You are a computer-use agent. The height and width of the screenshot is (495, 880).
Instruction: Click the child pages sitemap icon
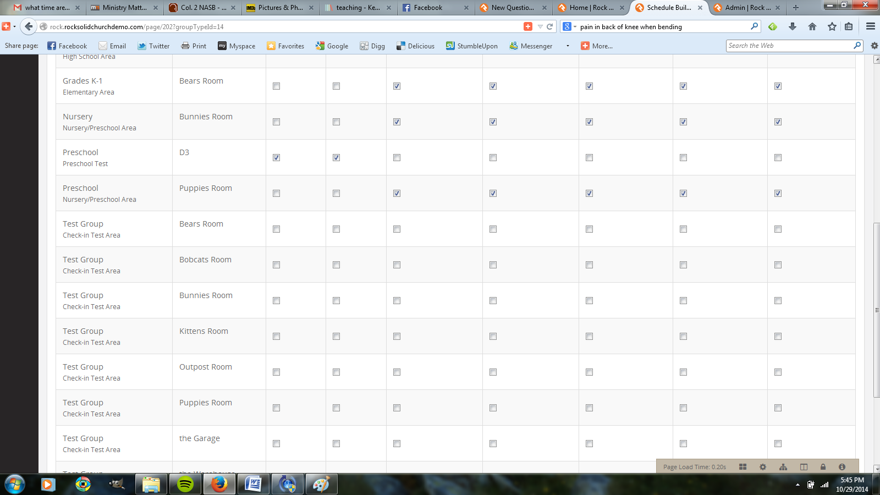pos(782,467)
